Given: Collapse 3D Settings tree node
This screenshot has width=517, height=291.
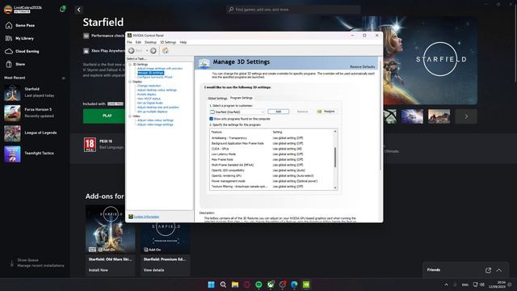Looking at the screenshot, I should pyautogui.click(x=130, y=65).
